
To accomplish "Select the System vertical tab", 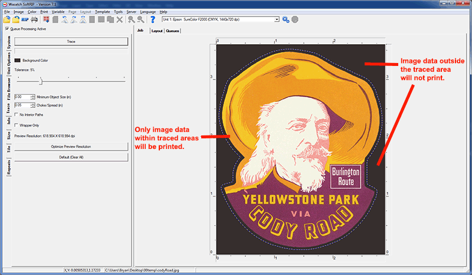I will [x=9, y=42].
